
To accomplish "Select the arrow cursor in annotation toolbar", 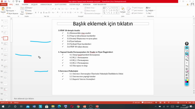I will 187,51.
